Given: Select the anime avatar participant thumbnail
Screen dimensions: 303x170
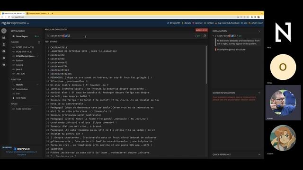Looking at the screenshot, I should 283,138.
